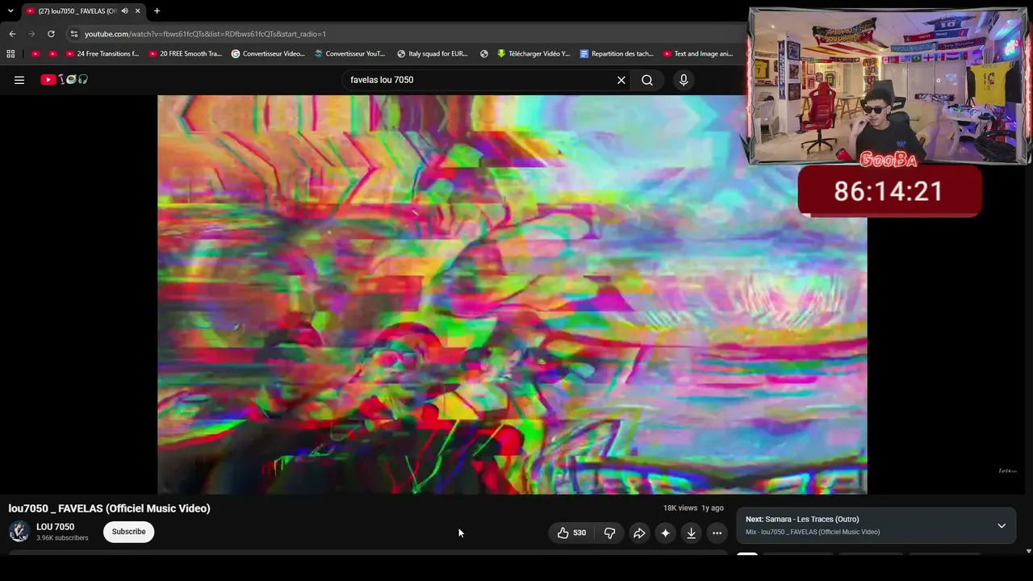Screen dimensions: 1033x581
Task: Open the YouTube guide hamburger menu
Action: (19, 80)
